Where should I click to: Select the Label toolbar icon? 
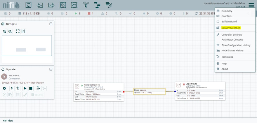tap(109, 5)
